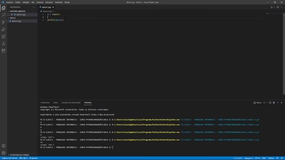Open the Source Control view
Screen dimensions: 285x160
coord(4,22)
